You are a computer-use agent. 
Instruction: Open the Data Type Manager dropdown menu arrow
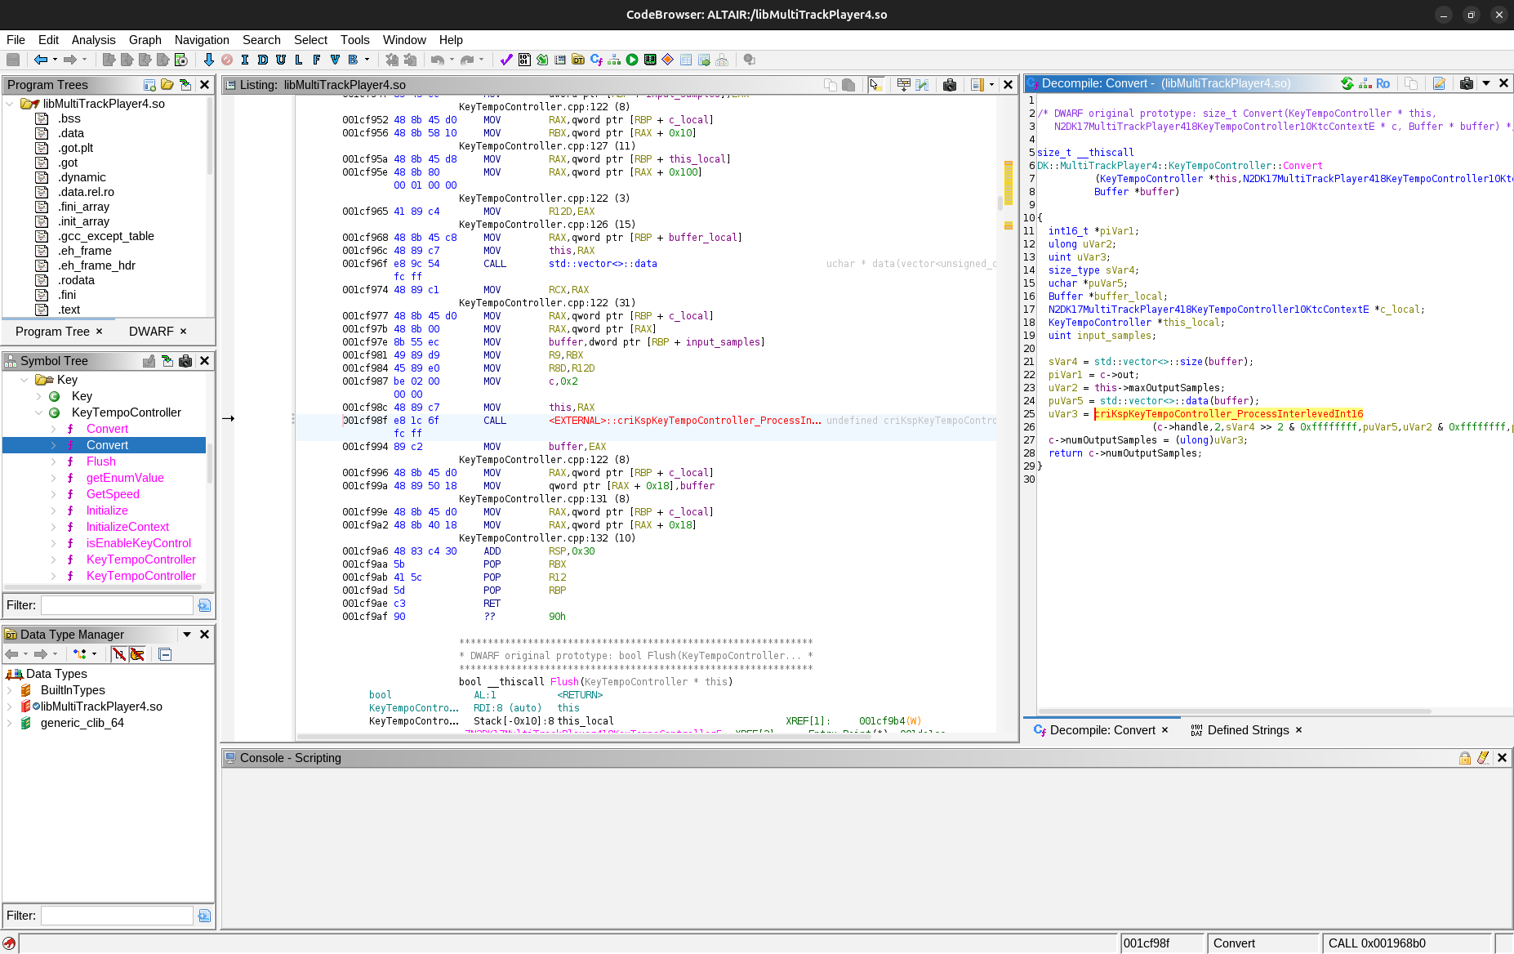click(187, 635)
